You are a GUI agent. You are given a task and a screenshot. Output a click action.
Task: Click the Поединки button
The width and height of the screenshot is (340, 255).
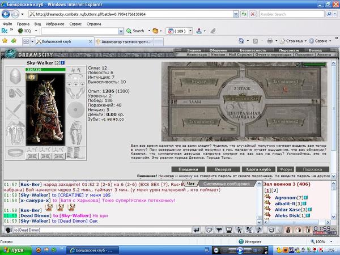[188, 169]
